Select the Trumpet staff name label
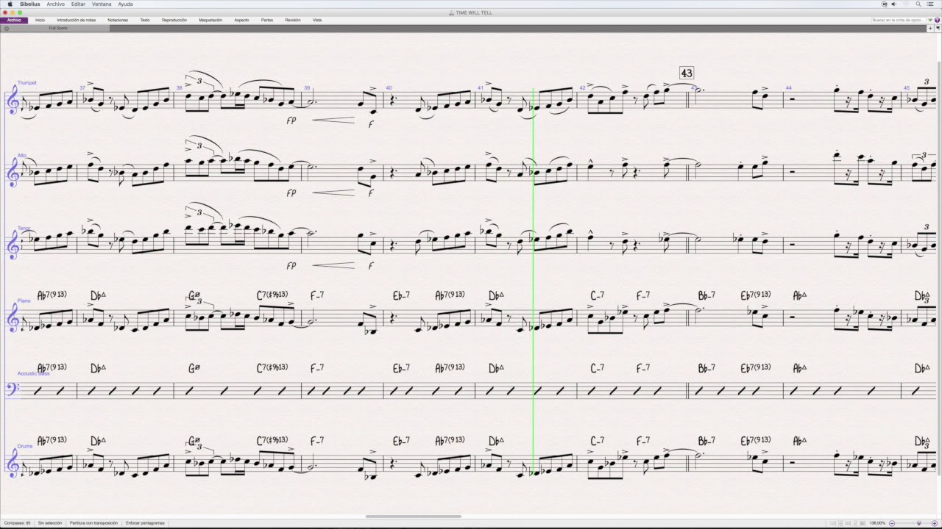Image resolution: width=942 pixels, height=529 pixels. [27, 83]
